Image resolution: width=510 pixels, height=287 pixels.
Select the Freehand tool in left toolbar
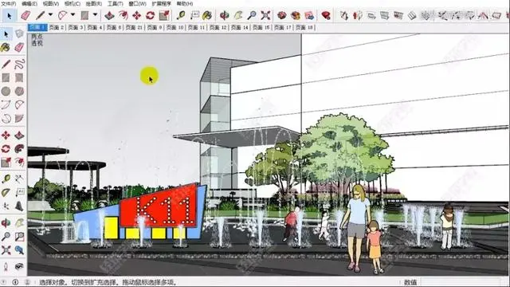point(19,64)
